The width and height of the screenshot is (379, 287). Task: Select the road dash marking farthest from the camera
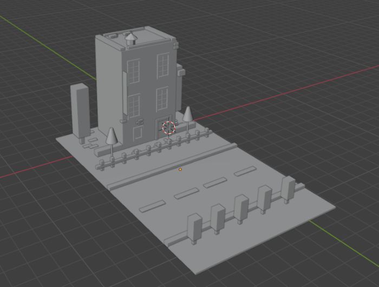pyautogui.click(x=245, y=171)
